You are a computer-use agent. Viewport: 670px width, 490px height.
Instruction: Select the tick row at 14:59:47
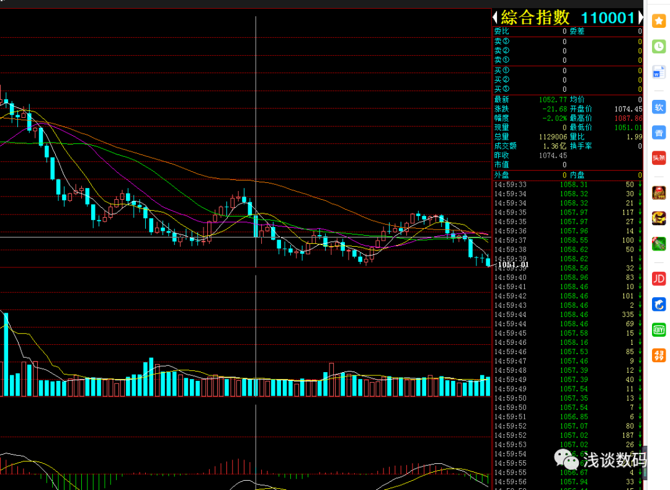[x=568, y=361]
